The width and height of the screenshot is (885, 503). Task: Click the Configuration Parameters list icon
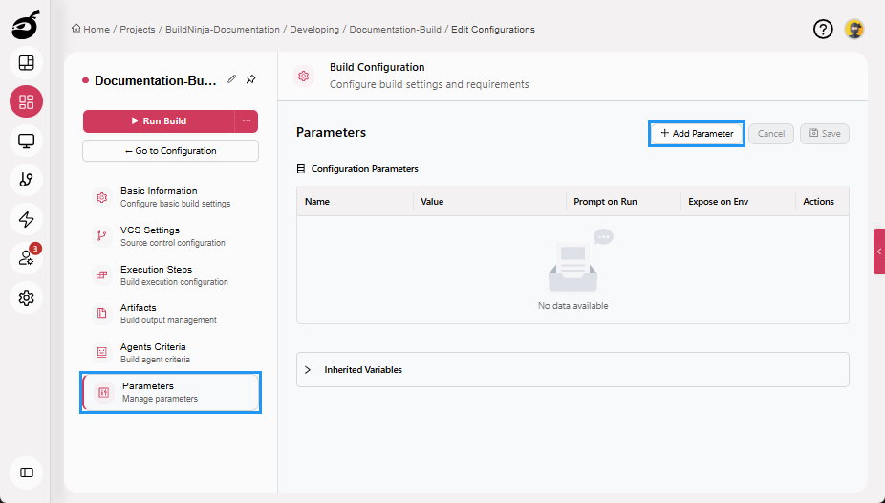[301, 169]
